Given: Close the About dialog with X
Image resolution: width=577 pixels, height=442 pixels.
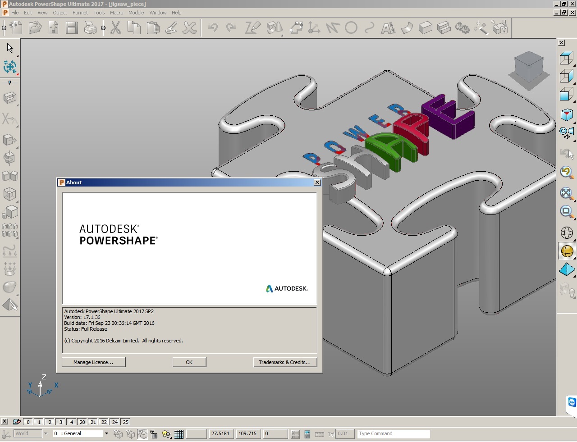Looking at the screenshot, I should (317, 182).
